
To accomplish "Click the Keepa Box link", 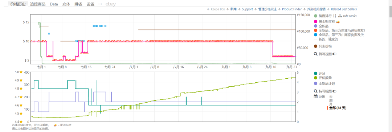I will (x=218, y=9).
